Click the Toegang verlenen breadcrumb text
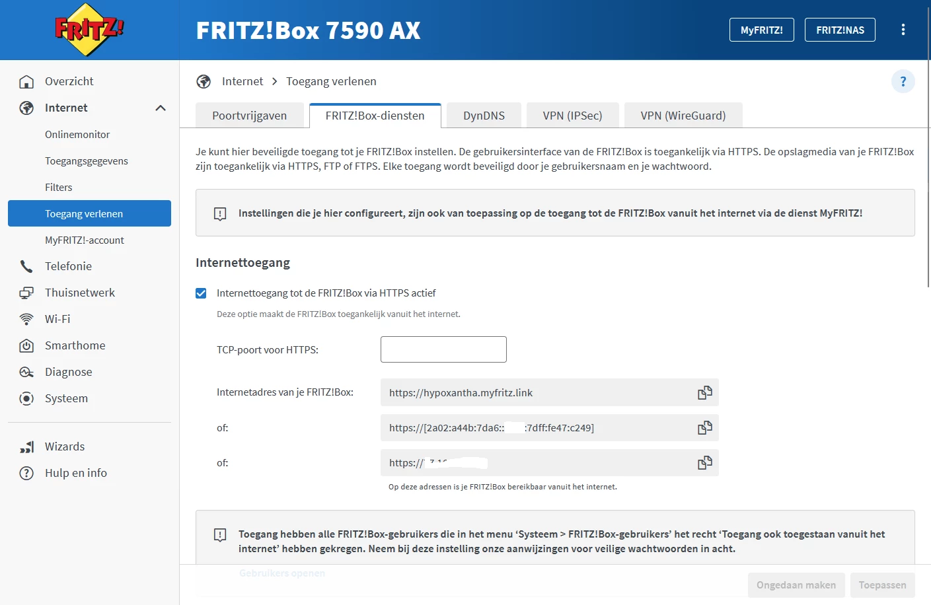931x605 pixels. [331, 81]
